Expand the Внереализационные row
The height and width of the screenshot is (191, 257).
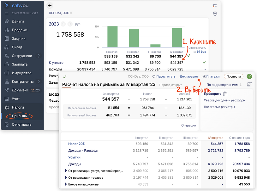[66, 184]
